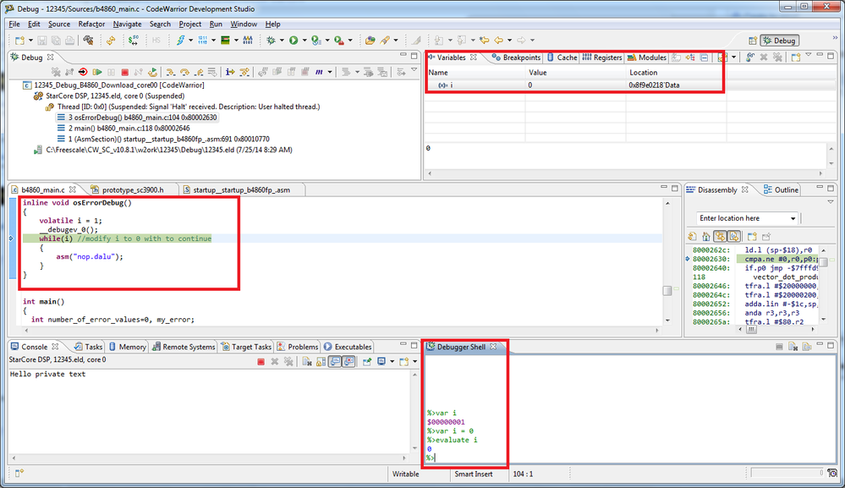Toggle the blue 'm' multicore icon in Debug
This screenshot has height=488, width=845.
click(x=319, y=72)
